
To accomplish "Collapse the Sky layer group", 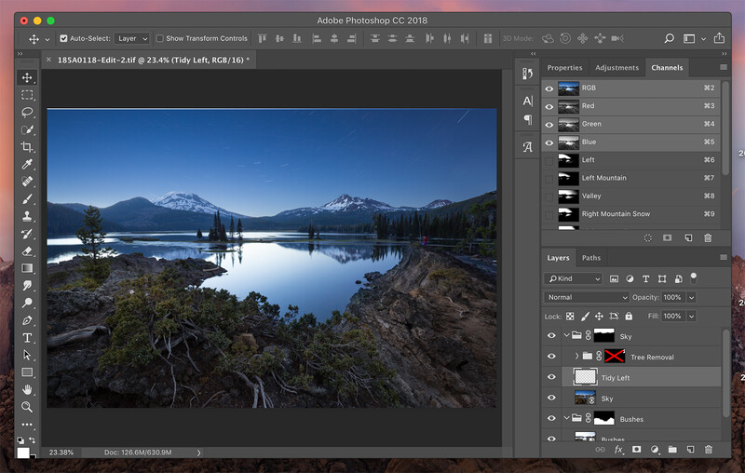I will pyautogui.click(x=566, y=335).
